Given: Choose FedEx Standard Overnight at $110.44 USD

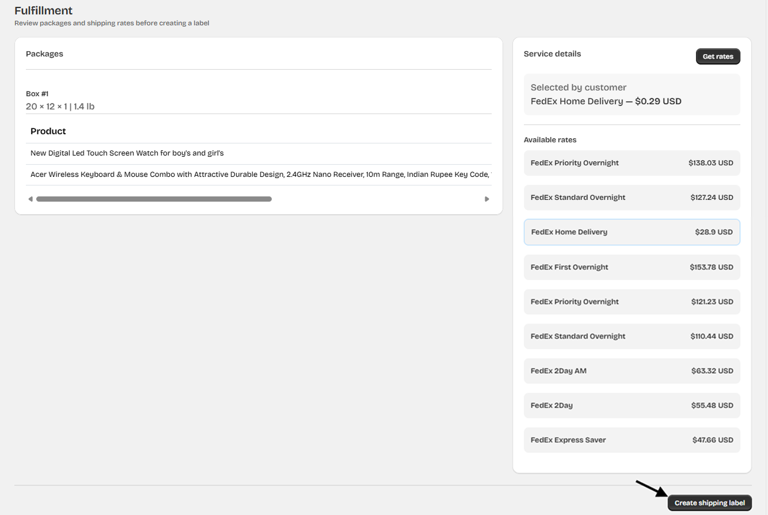Looking at the screenshot, I should [x=632, y=336].
